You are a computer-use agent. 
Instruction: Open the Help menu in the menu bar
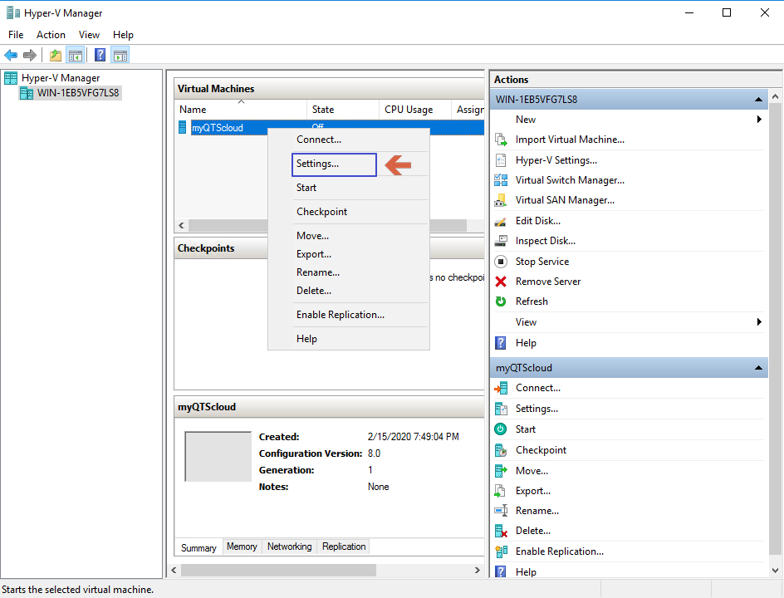click(123, 35)
